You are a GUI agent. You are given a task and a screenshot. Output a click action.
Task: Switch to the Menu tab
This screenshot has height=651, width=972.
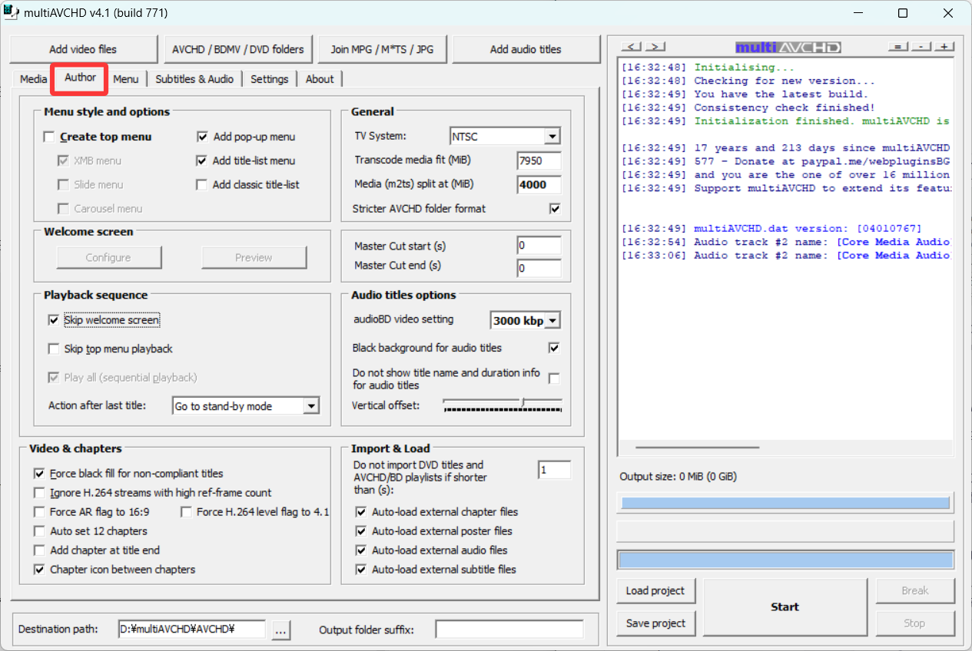(x=126, y=79)
